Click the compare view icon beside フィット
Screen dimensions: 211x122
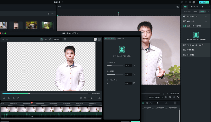65,39
